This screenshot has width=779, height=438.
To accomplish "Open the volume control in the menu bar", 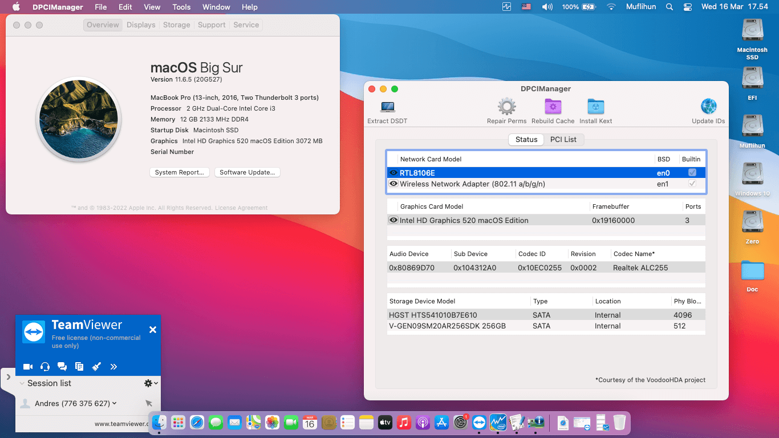I will click(x=547, y=7).
